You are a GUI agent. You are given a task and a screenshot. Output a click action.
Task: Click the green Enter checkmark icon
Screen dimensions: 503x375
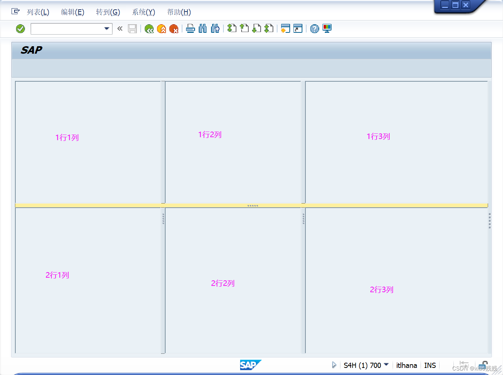click(21, 29)
